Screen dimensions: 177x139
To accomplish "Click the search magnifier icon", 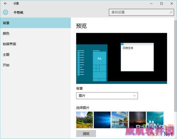I will 171,12.
